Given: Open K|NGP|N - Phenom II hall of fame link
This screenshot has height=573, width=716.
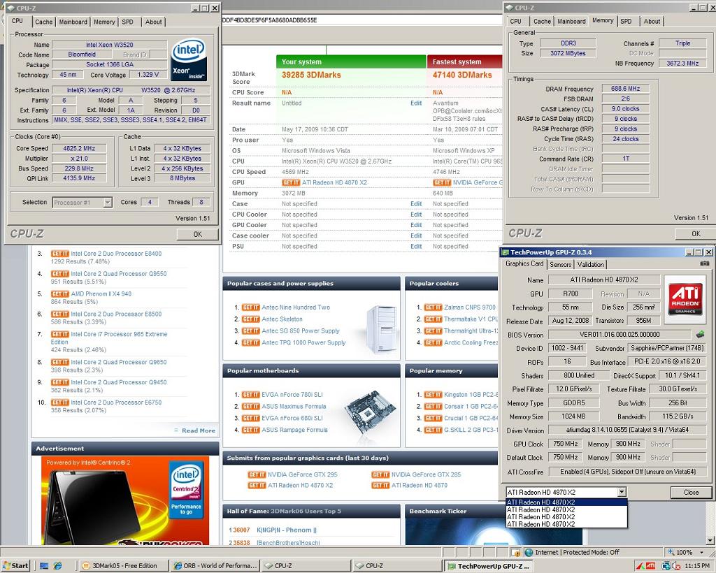Looking at the screenshot, I should (287, 530).
